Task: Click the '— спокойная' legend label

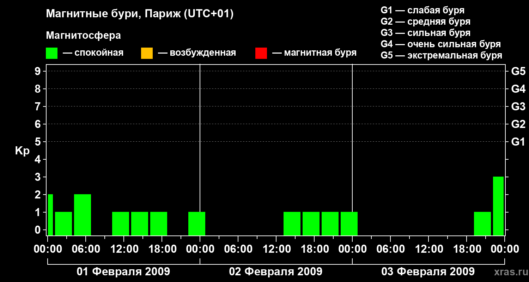Action: (x=93, y=53)
